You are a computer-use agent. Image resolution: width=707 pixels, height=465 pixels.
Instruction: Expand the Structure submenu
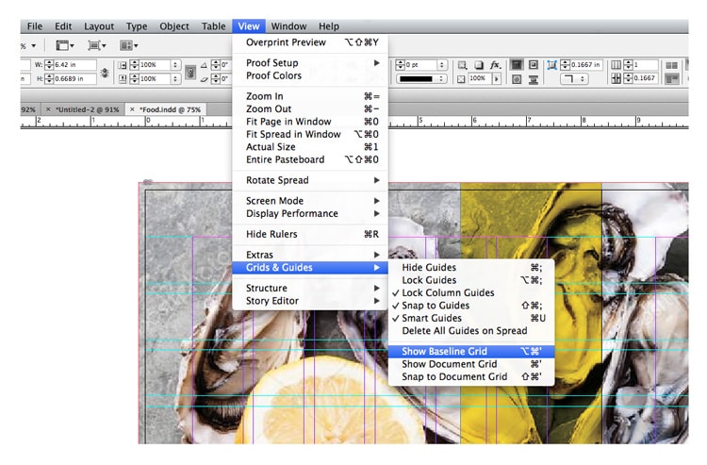click(x=310, y=289)
